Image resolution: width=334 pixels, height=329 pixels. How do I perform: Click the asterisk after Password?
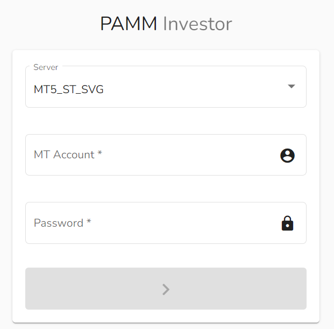tap(89, 222)
